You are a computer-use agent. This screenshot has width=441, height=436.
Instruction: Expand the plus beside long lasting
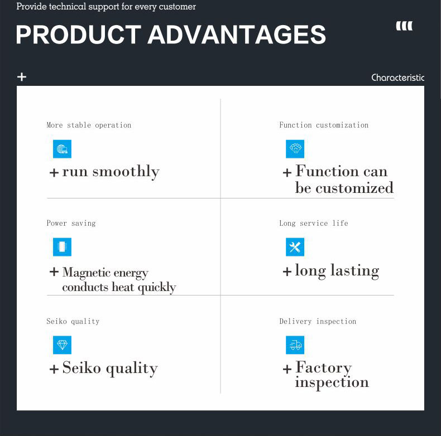[287, 272]
